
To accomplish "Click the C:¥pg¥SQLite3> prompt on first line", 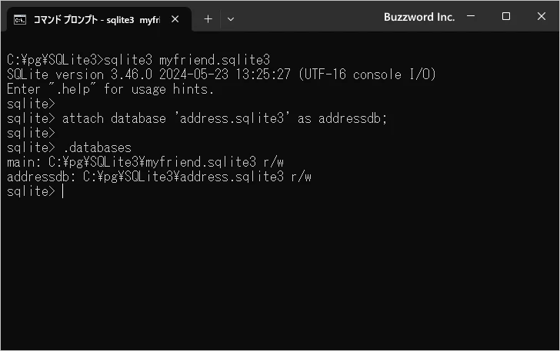I will (x=54, y=60).
